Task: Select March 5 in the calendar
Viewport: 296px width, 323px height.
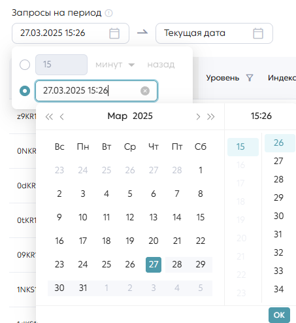Action: point(130,194)
